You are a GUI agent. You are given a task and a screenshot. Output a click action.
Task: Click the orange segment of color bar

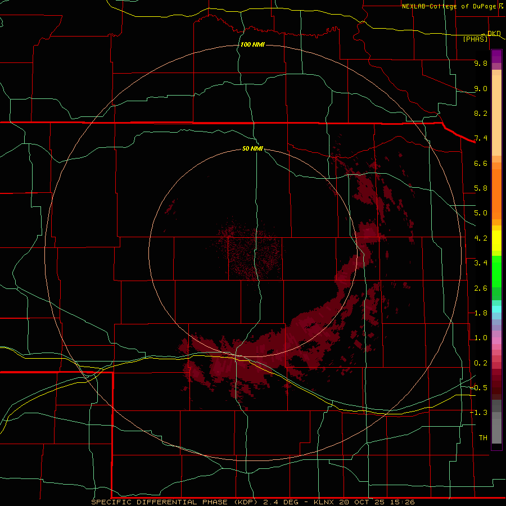pyautogui.click(x=496, y=193)
